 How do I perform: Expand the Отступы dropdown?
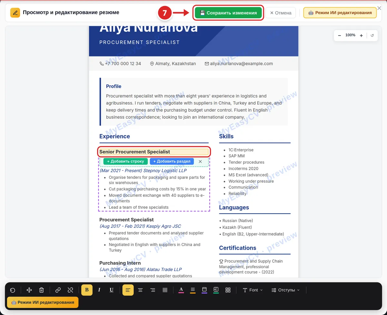(286, 290)
